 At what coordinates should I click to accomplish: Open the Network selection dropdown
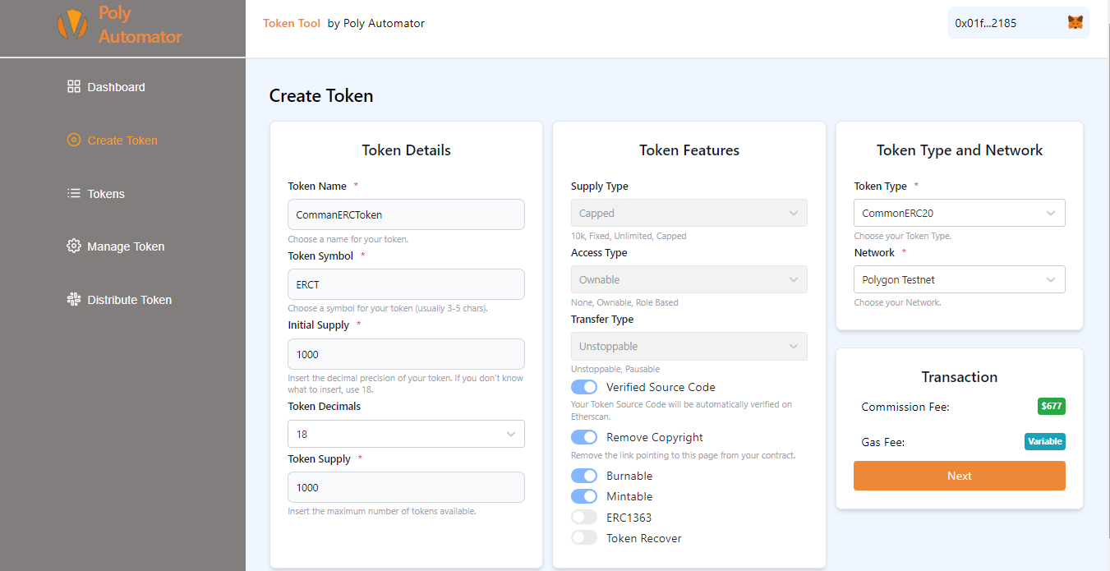point(959,279)
